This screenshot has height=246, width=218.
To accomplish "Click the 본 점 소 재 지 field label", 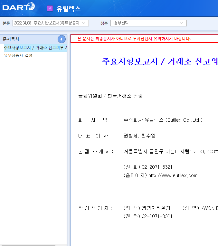I will coord(96,152).
